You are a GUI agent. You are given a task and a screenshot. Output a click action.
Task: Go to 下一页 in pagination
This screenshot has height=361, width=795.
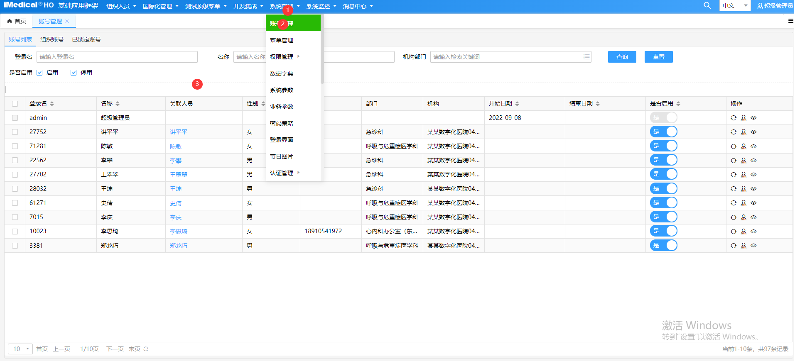pos(115,349)
